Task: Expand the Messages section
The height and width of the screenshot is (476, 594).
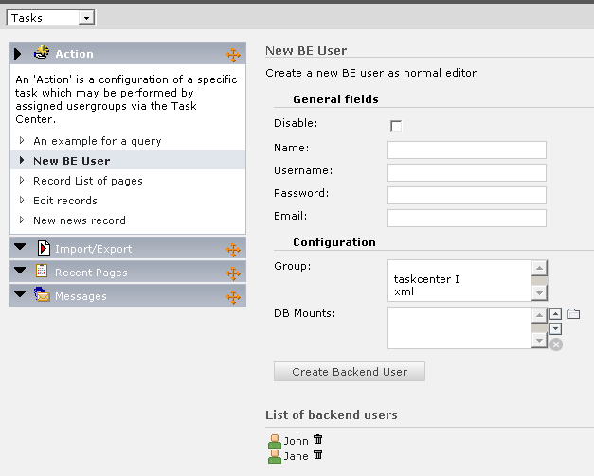Action: pos(21,296)
